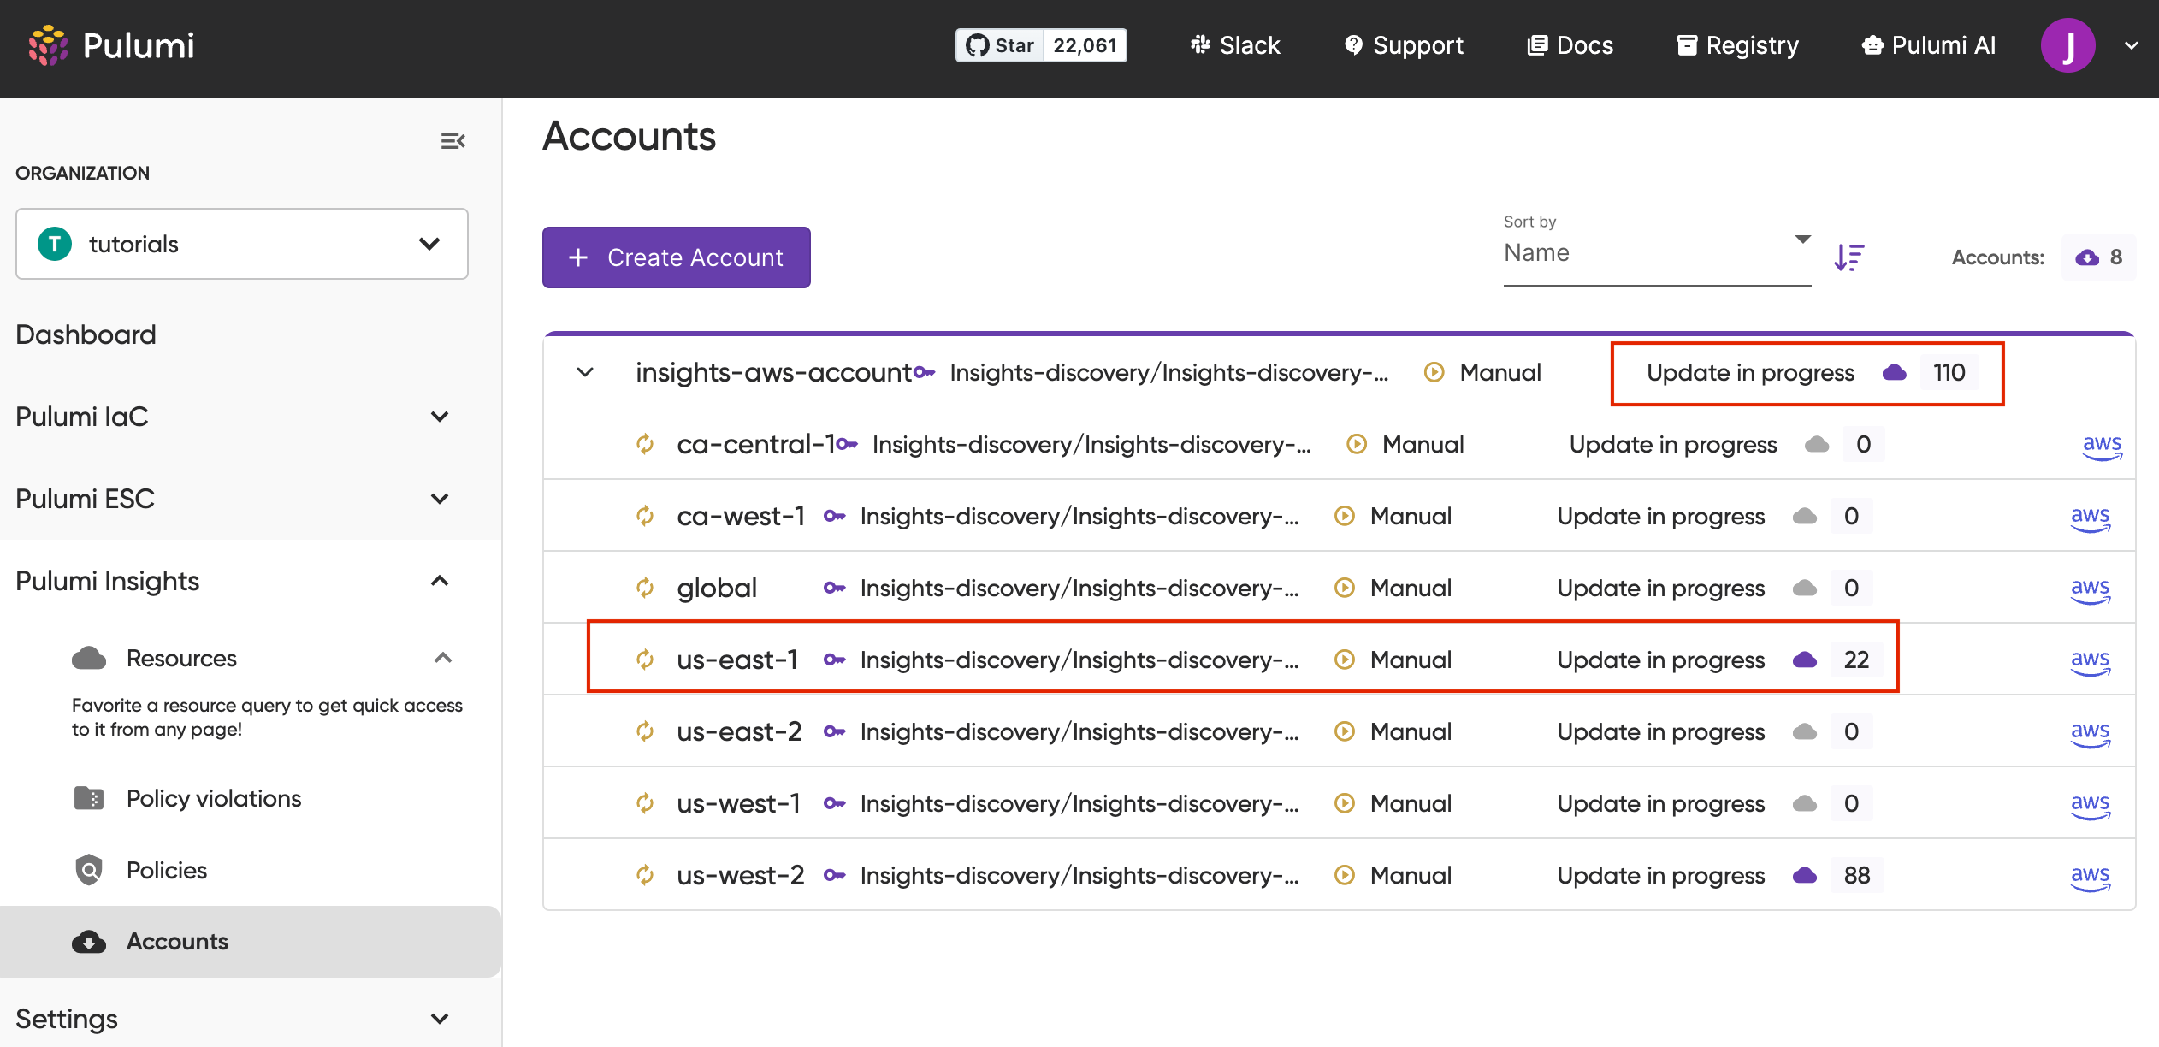Click the Create Account button
This screenshot has width=2159, height=1047.
pyautogui.click(x=676, y=257)
